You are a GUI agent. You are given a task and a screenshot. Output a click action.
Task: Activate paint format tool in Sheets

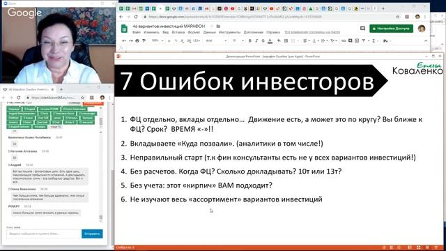[x=144, y=41]
